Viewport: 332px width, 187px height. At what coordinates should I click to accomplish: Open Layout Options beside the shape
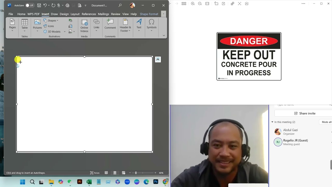tap(158, 59)
